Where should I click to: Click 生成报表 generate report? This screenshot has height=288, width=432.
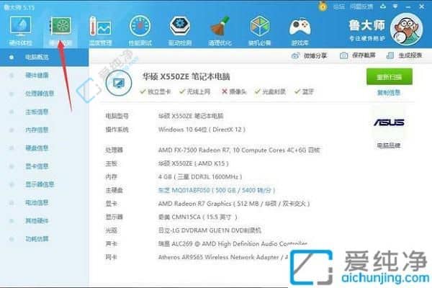click(x=404, y=55)
